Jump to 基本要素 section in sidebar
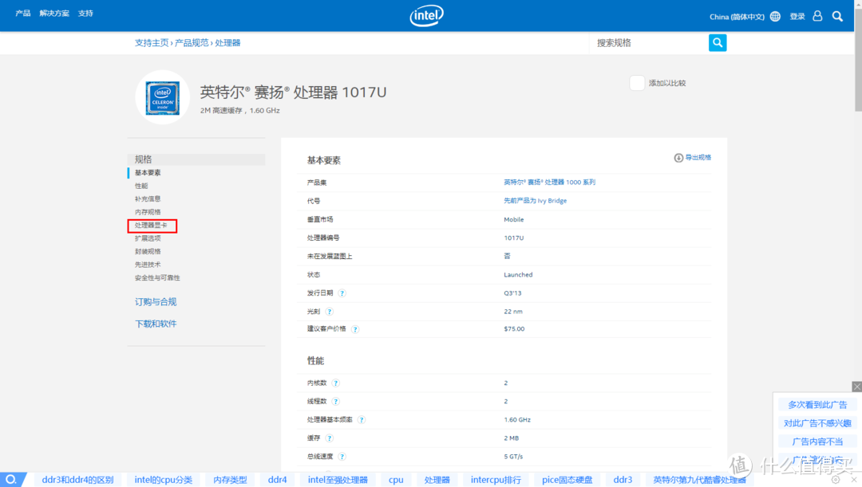Image resolution: width=862 pixels, height=487 pixels. pos(148,172)
